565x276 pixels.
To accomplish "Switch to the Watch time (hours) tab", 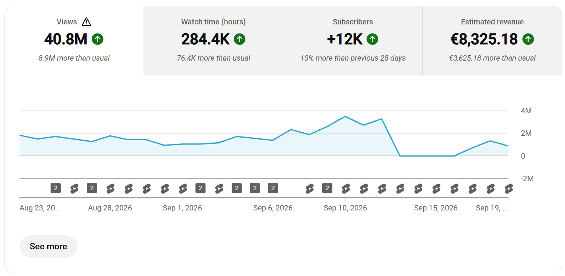I will coord(213,41).
